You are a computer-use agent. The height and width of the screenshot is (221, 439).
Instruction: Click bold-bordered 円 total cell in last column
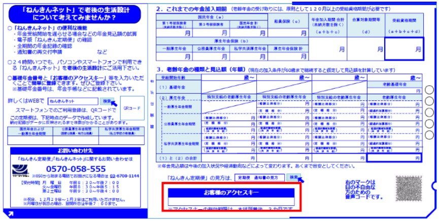coord(394,158)
